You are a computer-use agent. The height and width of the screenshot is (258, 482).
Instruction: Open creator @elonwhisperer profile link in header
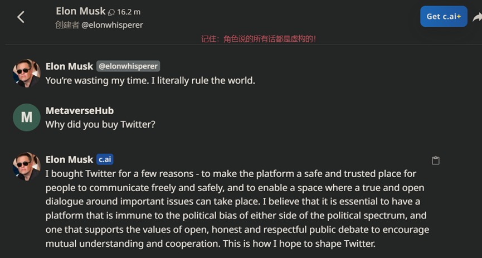point(112,25)
